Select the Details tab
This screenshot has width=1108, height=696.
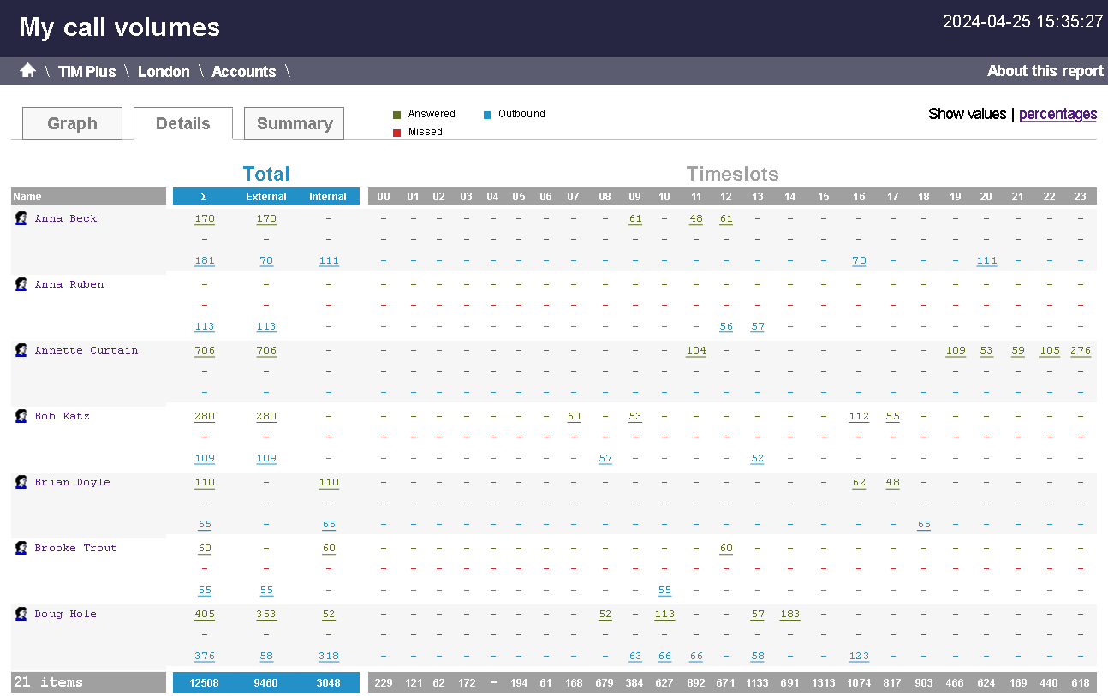[182, 123]
